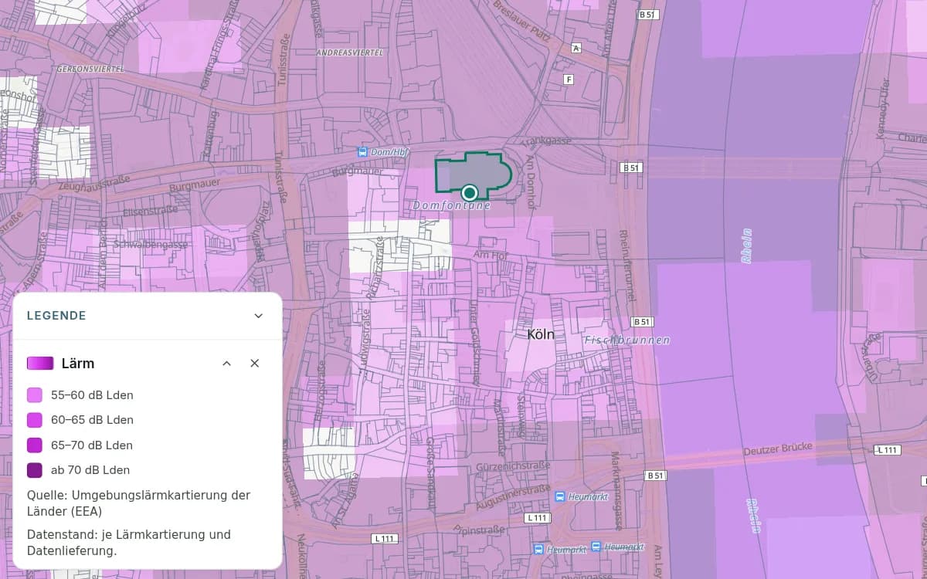Select the "ANDREASVIERTEL" district label
This screenshot has width=927, height=579.
350,53
